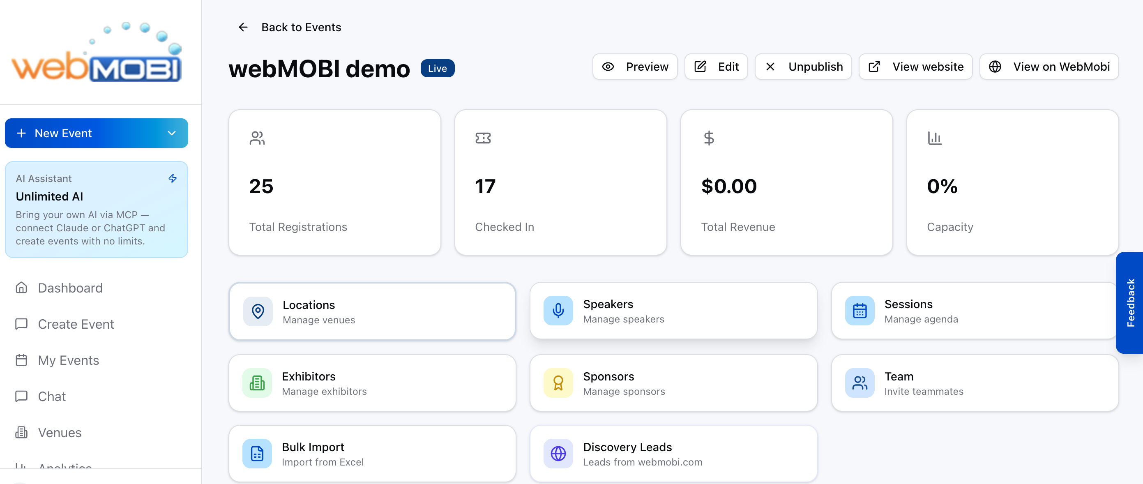
Task: Open the Bulk Import card
Action: coord(372,454)
